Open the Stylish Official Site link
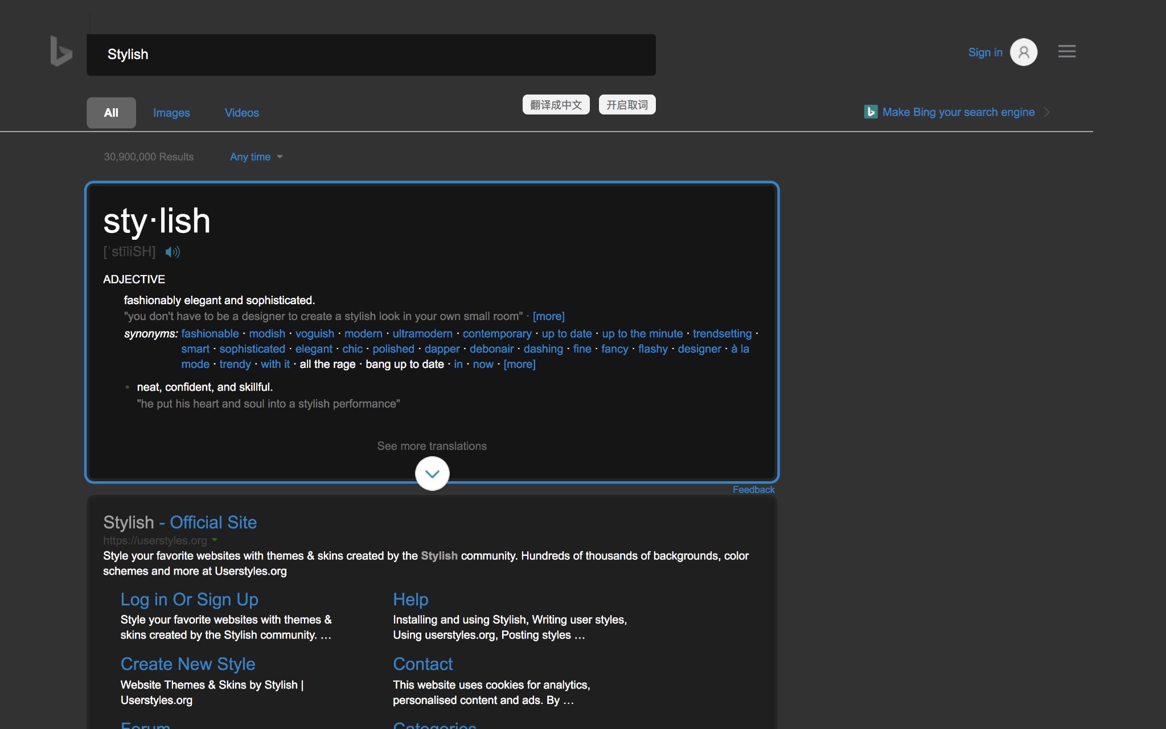The width and height of the screenshot is (1166, 729). (x=180, y=522)
